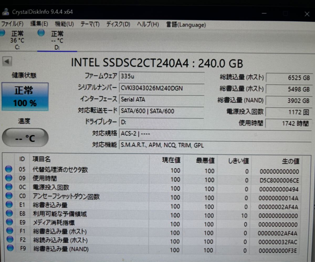
Task: Click the status orb for attribute F9
Action: 10,248
